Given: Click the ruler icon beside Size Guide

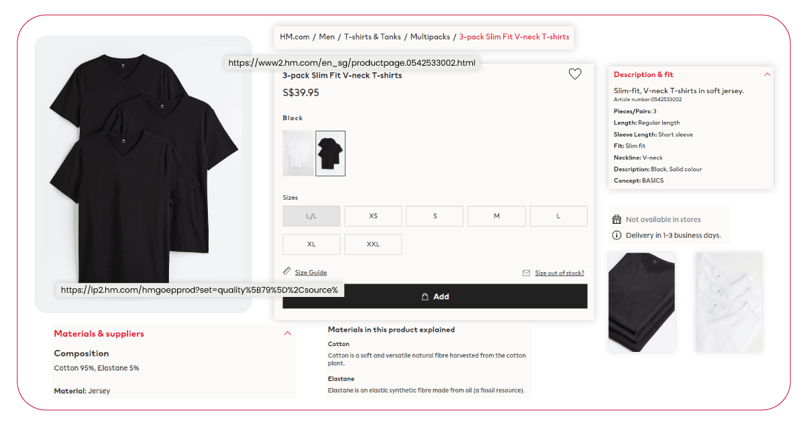Looking at the screenshot, I should (287, 271).
